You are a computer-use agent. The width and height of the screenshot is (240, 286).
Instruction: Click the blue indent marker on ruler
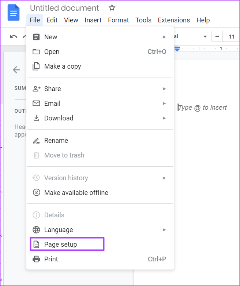coord(177,49)
